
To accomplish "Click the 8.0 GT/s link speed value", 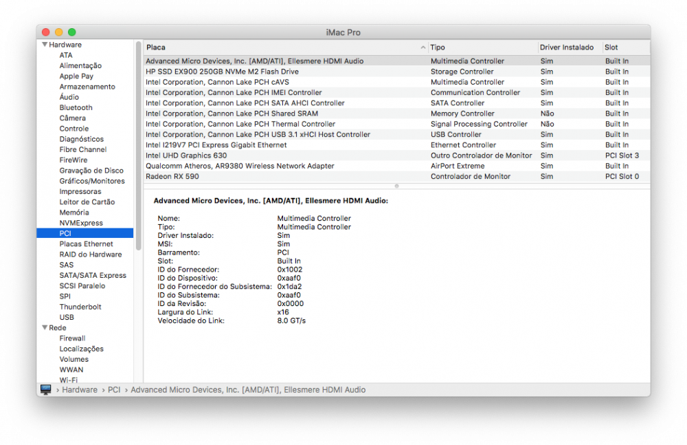I will pyautogui.click(x=291, y=321).
